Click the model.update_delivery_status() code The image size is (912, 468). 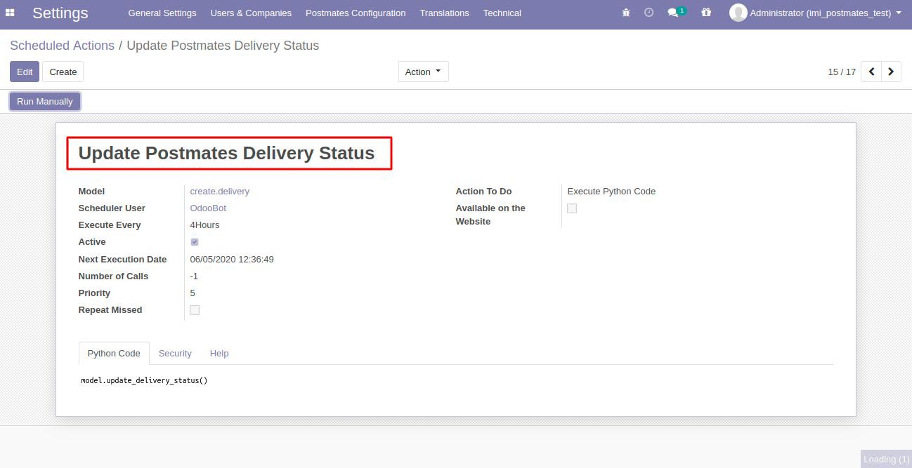[144, 380]
